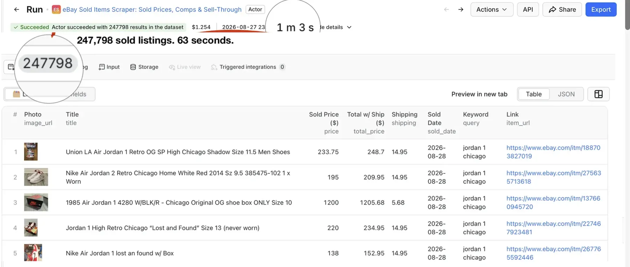Click Preview in new tab

coord(479,94)
